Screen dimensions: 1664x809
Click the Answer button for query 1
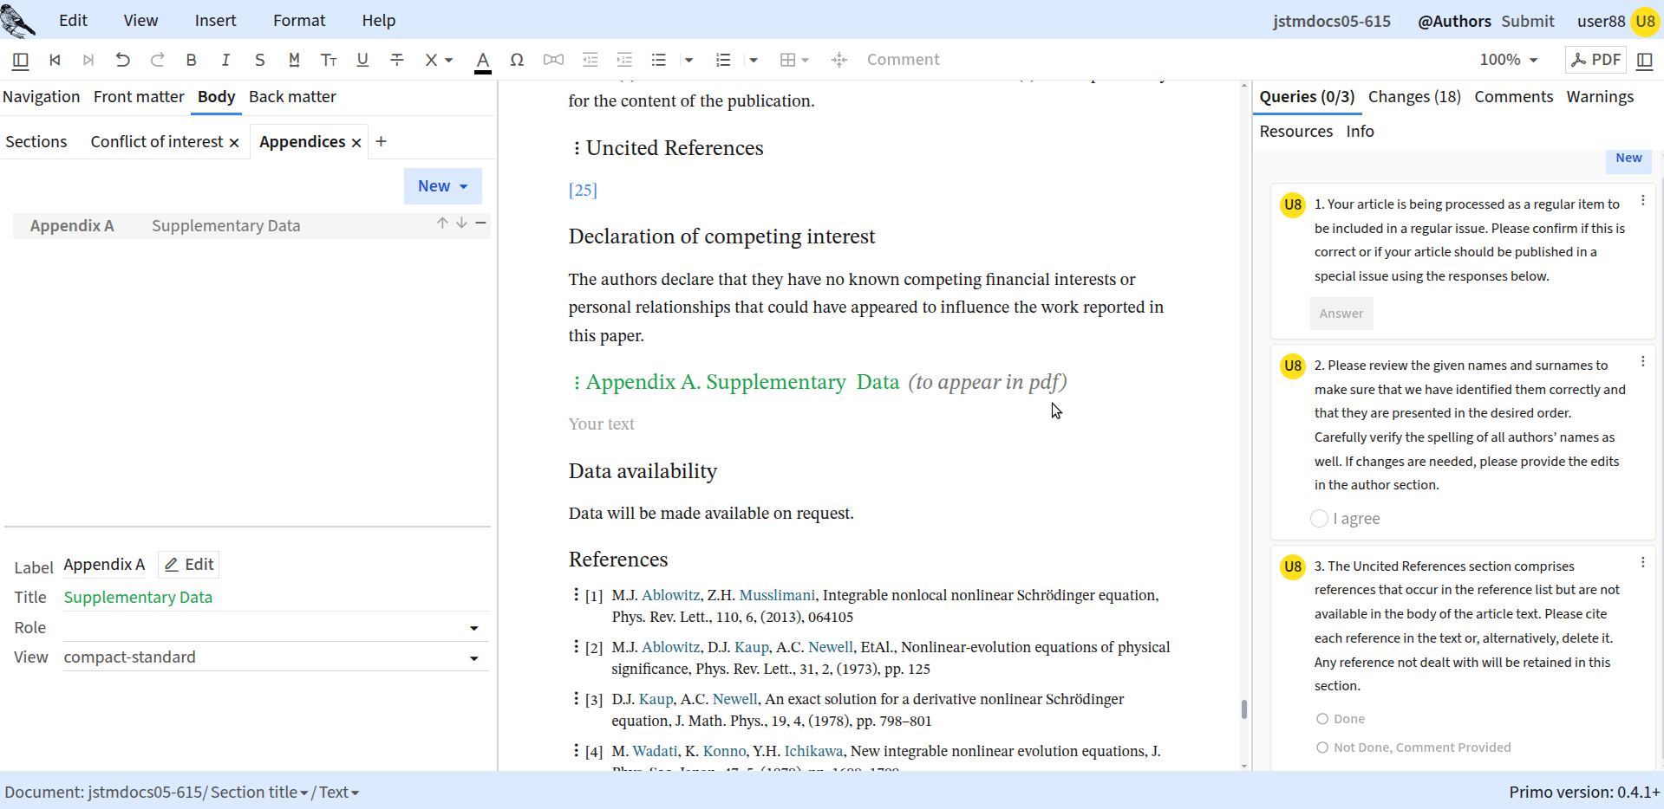tap(1341, 314)
